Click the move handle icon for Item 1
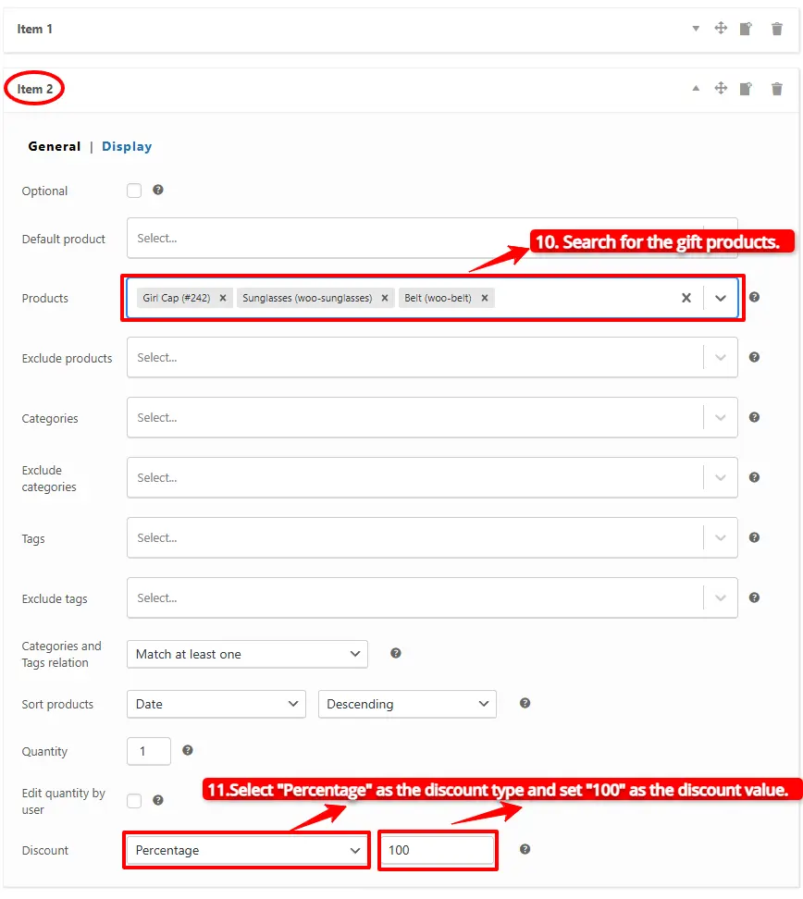The height and width of the screenshot is (899, 803). (721, 28)
